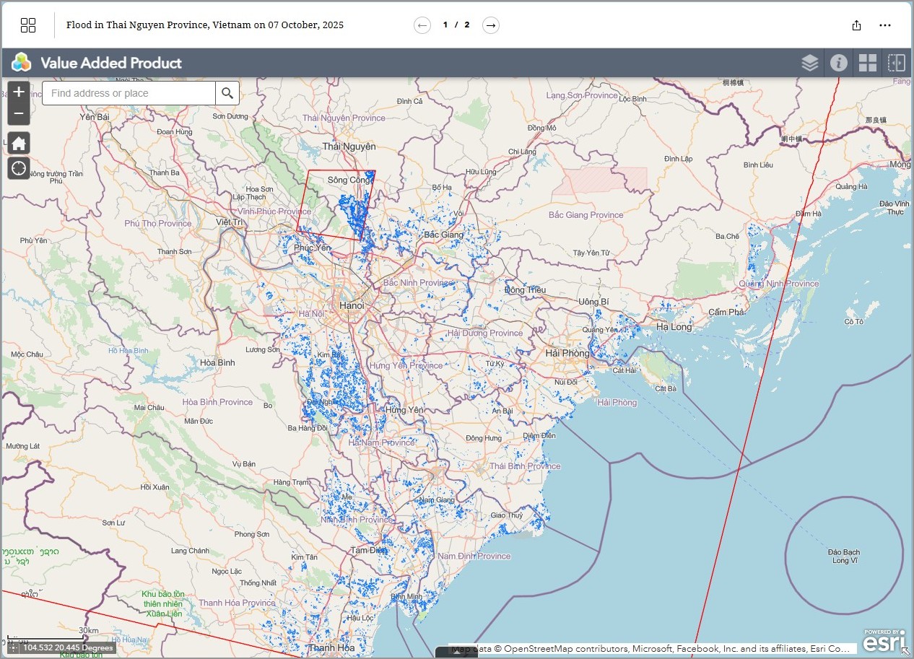Toggle the coordinate capture crosshair button
Viewport: 914px width, 659px height.
coord(12,647)
